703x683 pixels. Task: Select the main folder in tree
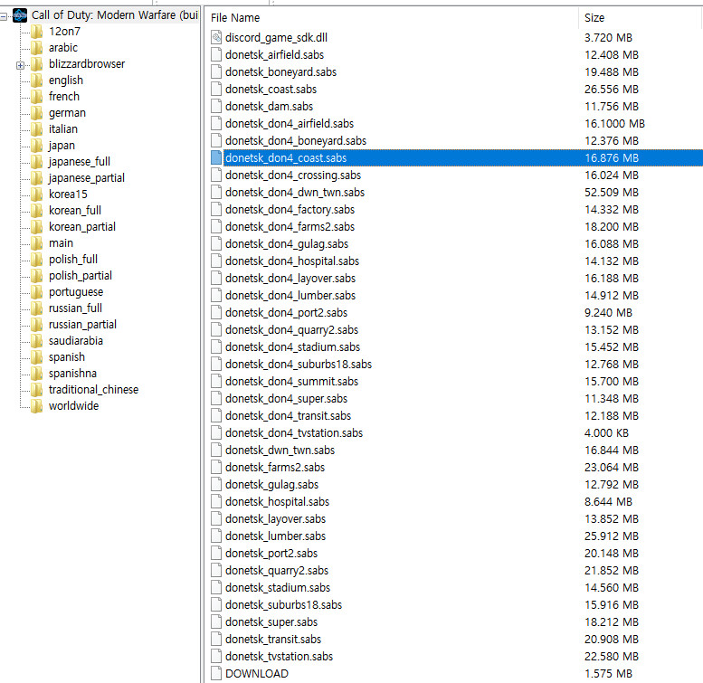62,243
